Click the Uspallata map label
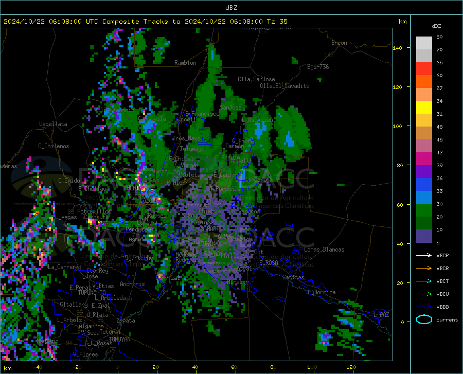463x374 pixels. click(x=53, y=124)
